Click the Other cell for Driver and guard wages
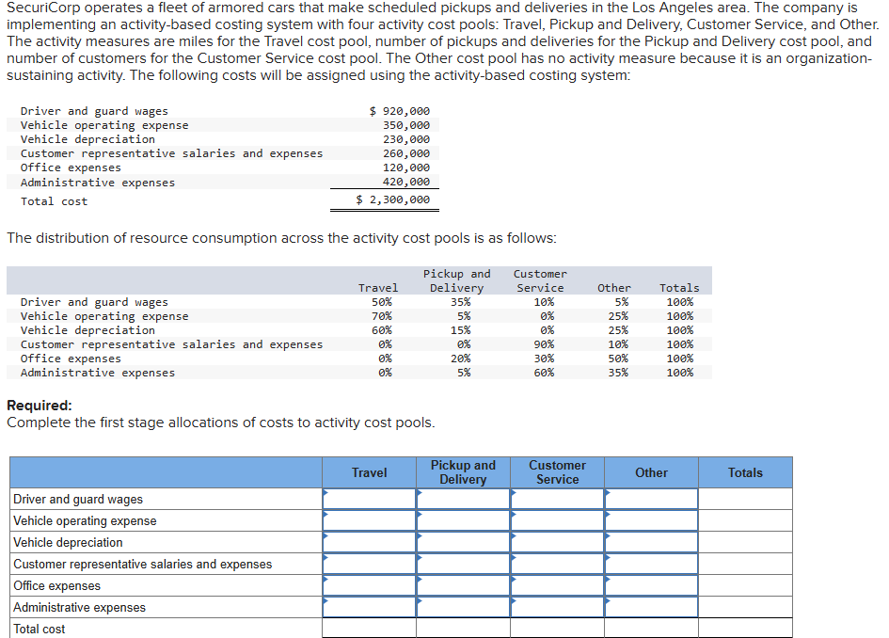This screenshot has width=889, height=638. 651,499
